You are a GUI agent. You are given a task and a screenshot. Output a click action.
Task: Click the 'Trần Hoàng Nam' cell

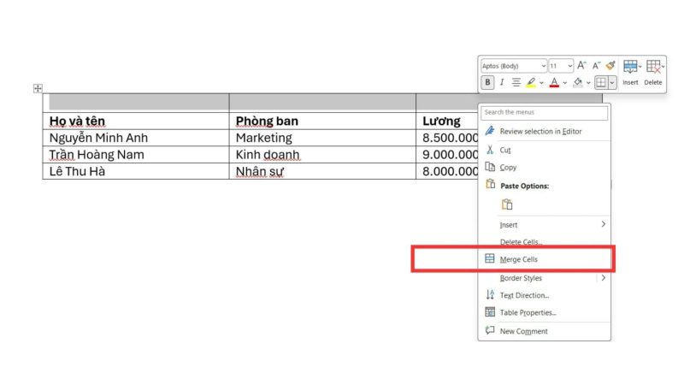(x=136, y=155)
